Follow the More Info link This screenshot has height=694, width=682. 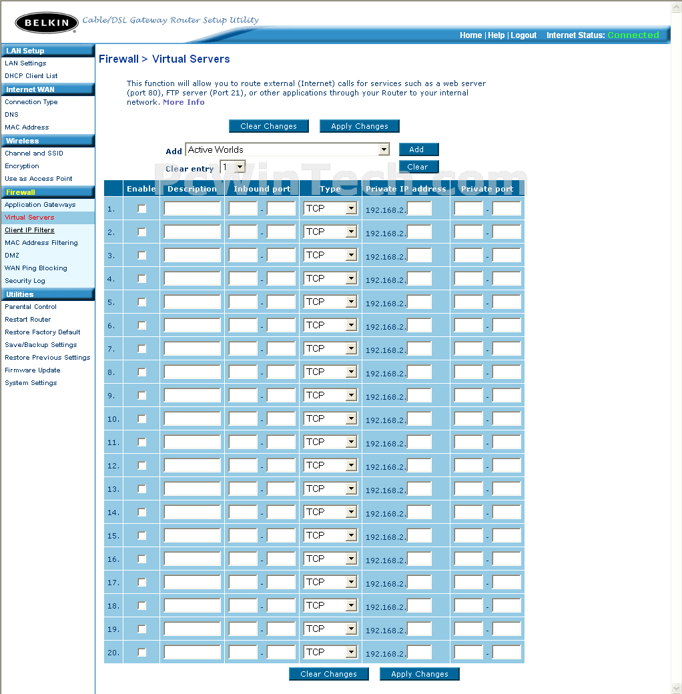pos(184,102)
